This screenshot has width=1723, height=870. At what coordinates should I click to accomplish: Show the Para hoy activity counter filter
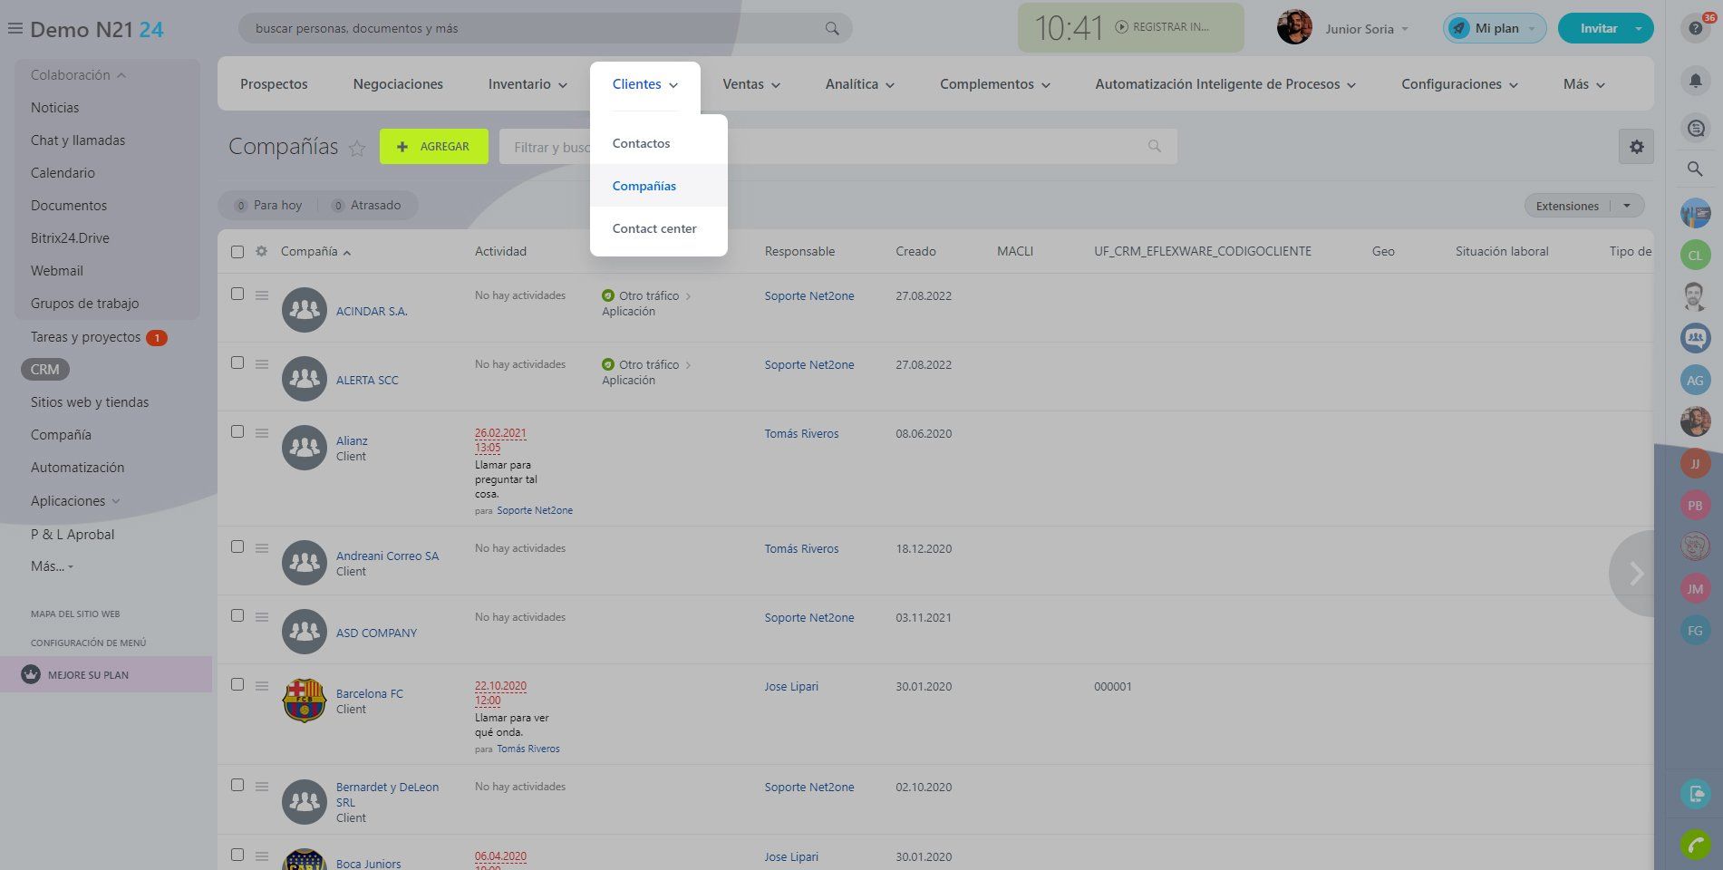click(x=268, y=206)
